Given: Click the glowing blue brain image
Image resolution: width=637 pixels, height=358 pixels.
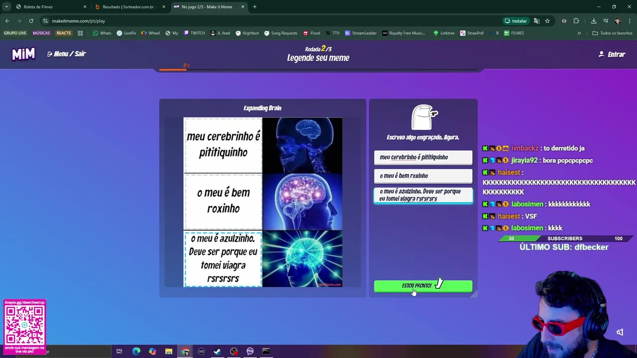Looking at the screenshot, I should coord(302,259).
